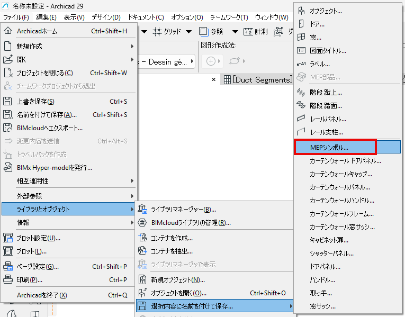Open the ファイル(F) menu

point(16,17)
